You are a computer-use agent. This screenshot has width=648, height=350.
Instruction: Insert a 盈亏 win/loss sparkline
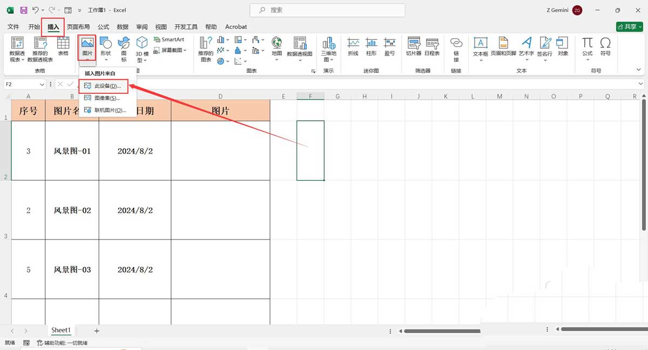point(389,46)
